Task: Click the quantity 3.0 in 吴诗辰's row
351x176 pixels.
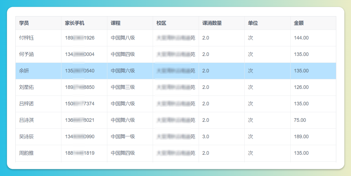Action: pyautogui.click(x=206, y=137)
